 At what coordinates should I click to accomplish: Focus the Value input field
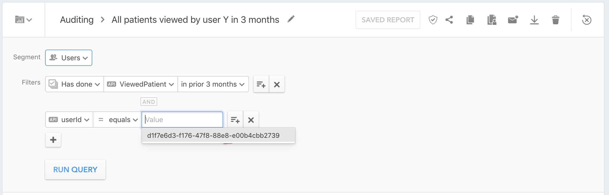pyautogui.click(x=182, y=120)
